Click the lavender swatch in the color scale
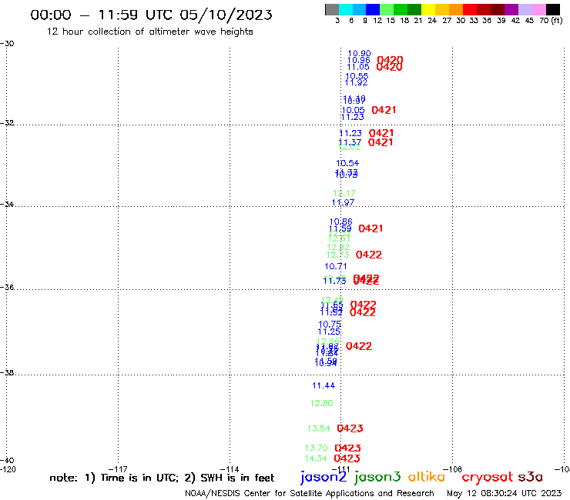Image resolution: width=570 pixels, height=500 pixels. pos(525,9)
